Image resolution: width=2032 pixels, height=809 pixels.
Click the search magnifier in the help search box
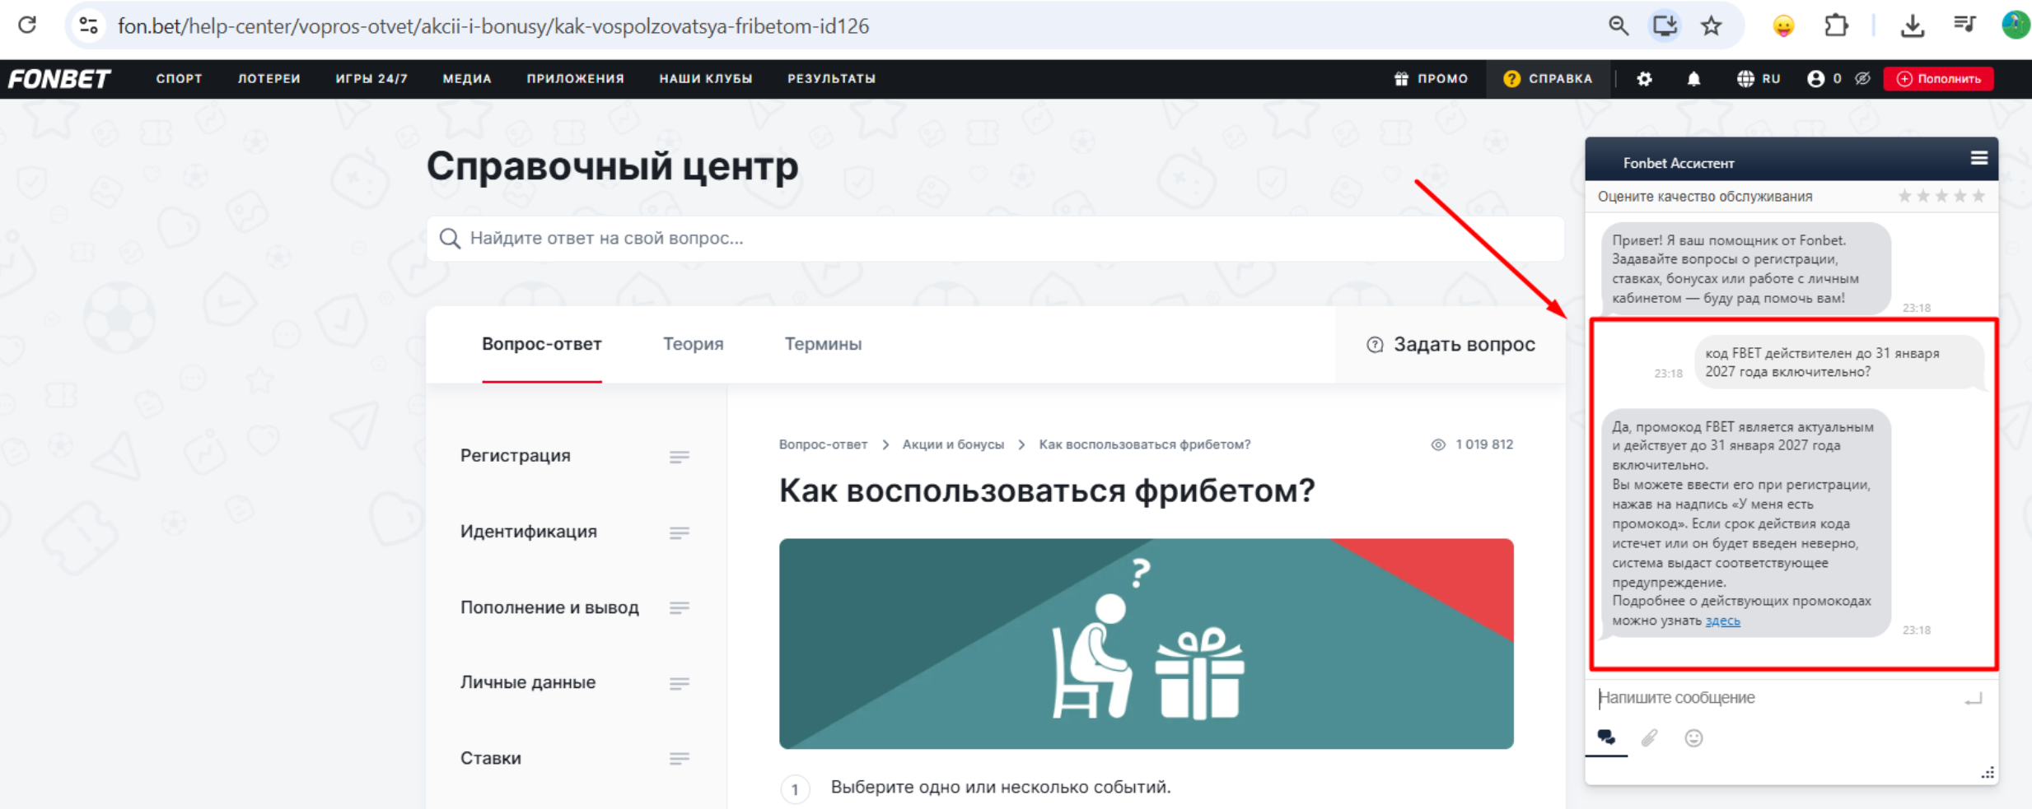[450, 239]
